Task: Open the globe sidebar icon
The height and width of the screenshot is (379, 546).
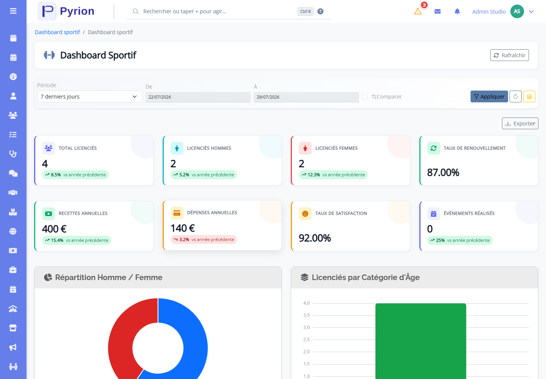Action: 13,231
